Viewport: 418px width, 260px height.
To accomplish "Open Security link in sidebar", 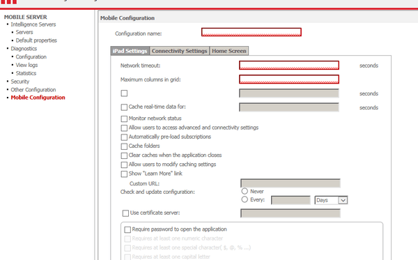I will [20, 82].
